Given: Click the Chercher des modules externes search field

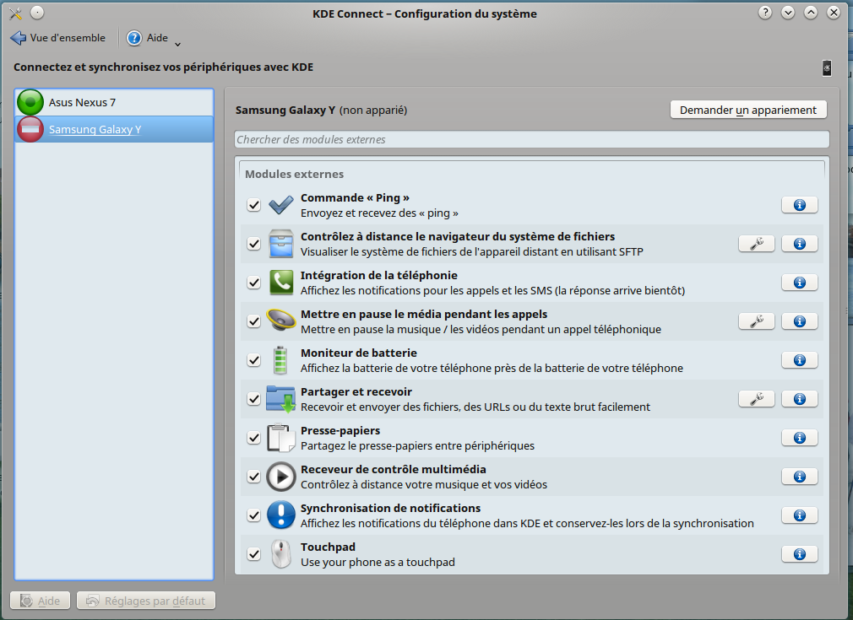Looking at the screenshot, I should coord(531,139).
